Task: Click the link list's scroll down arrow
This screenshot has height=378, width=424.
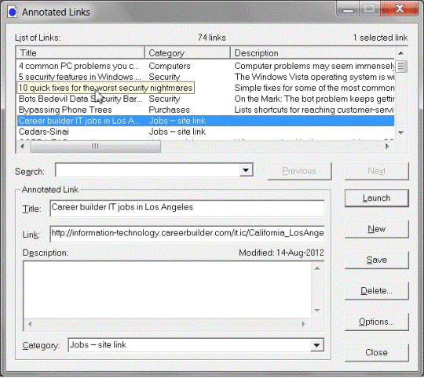Action: click(x=401, y=133)
